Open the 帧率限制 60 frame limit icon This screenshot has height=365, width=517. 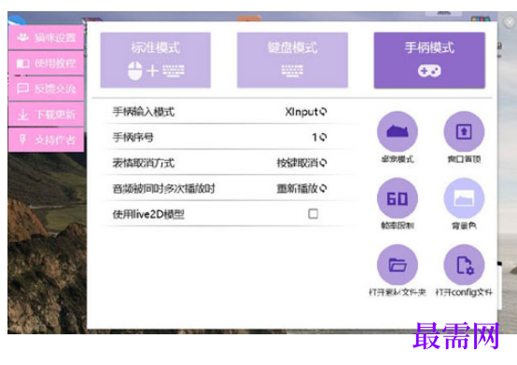tap(398, 198)
